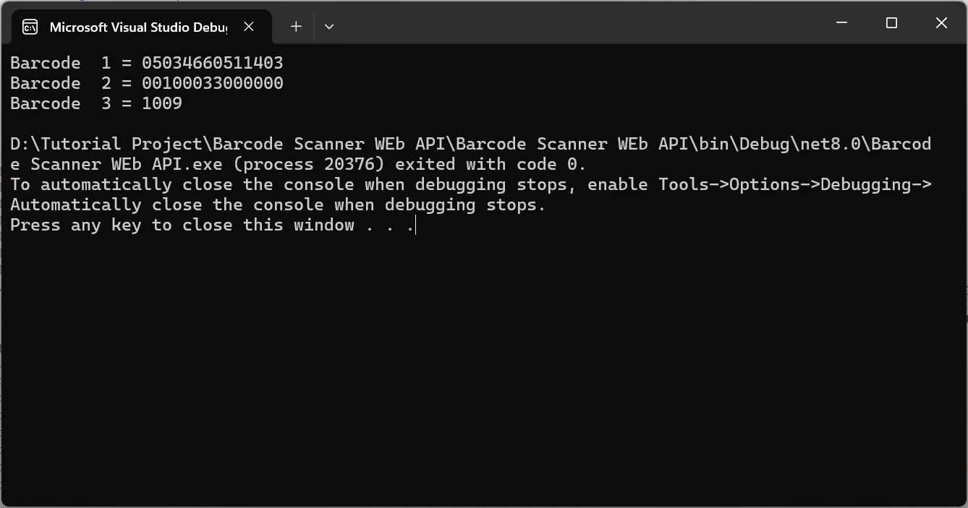Click "Press any key to close" prompt
The image size is (968, 508).
pos(182,225)
